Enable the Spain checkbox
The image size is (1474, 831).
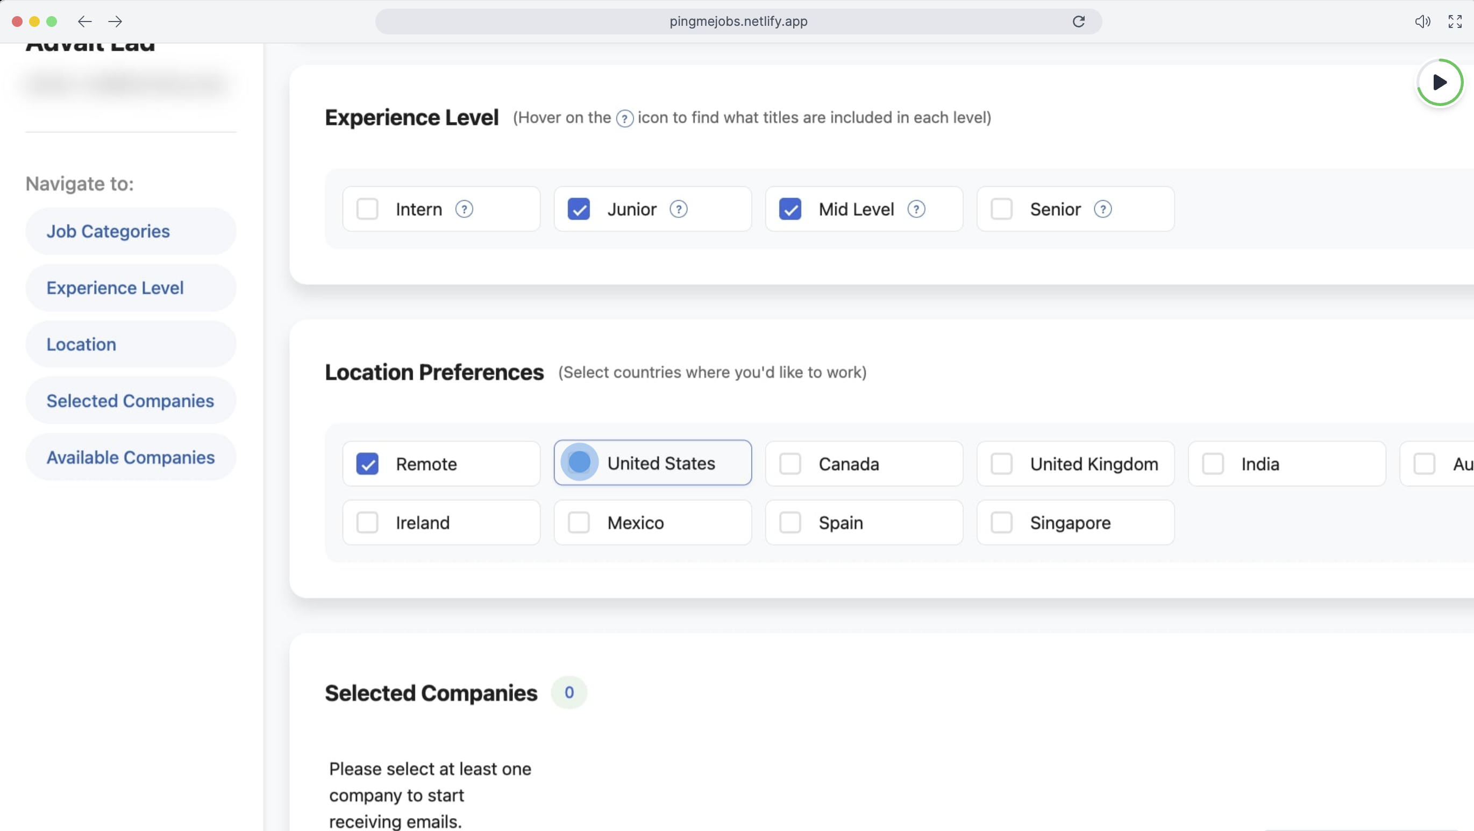click(790, 522)
